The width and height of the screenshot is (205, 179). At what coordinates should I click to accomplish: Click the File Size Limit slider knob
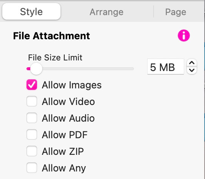pyautogui.click(x=36, y=69)
